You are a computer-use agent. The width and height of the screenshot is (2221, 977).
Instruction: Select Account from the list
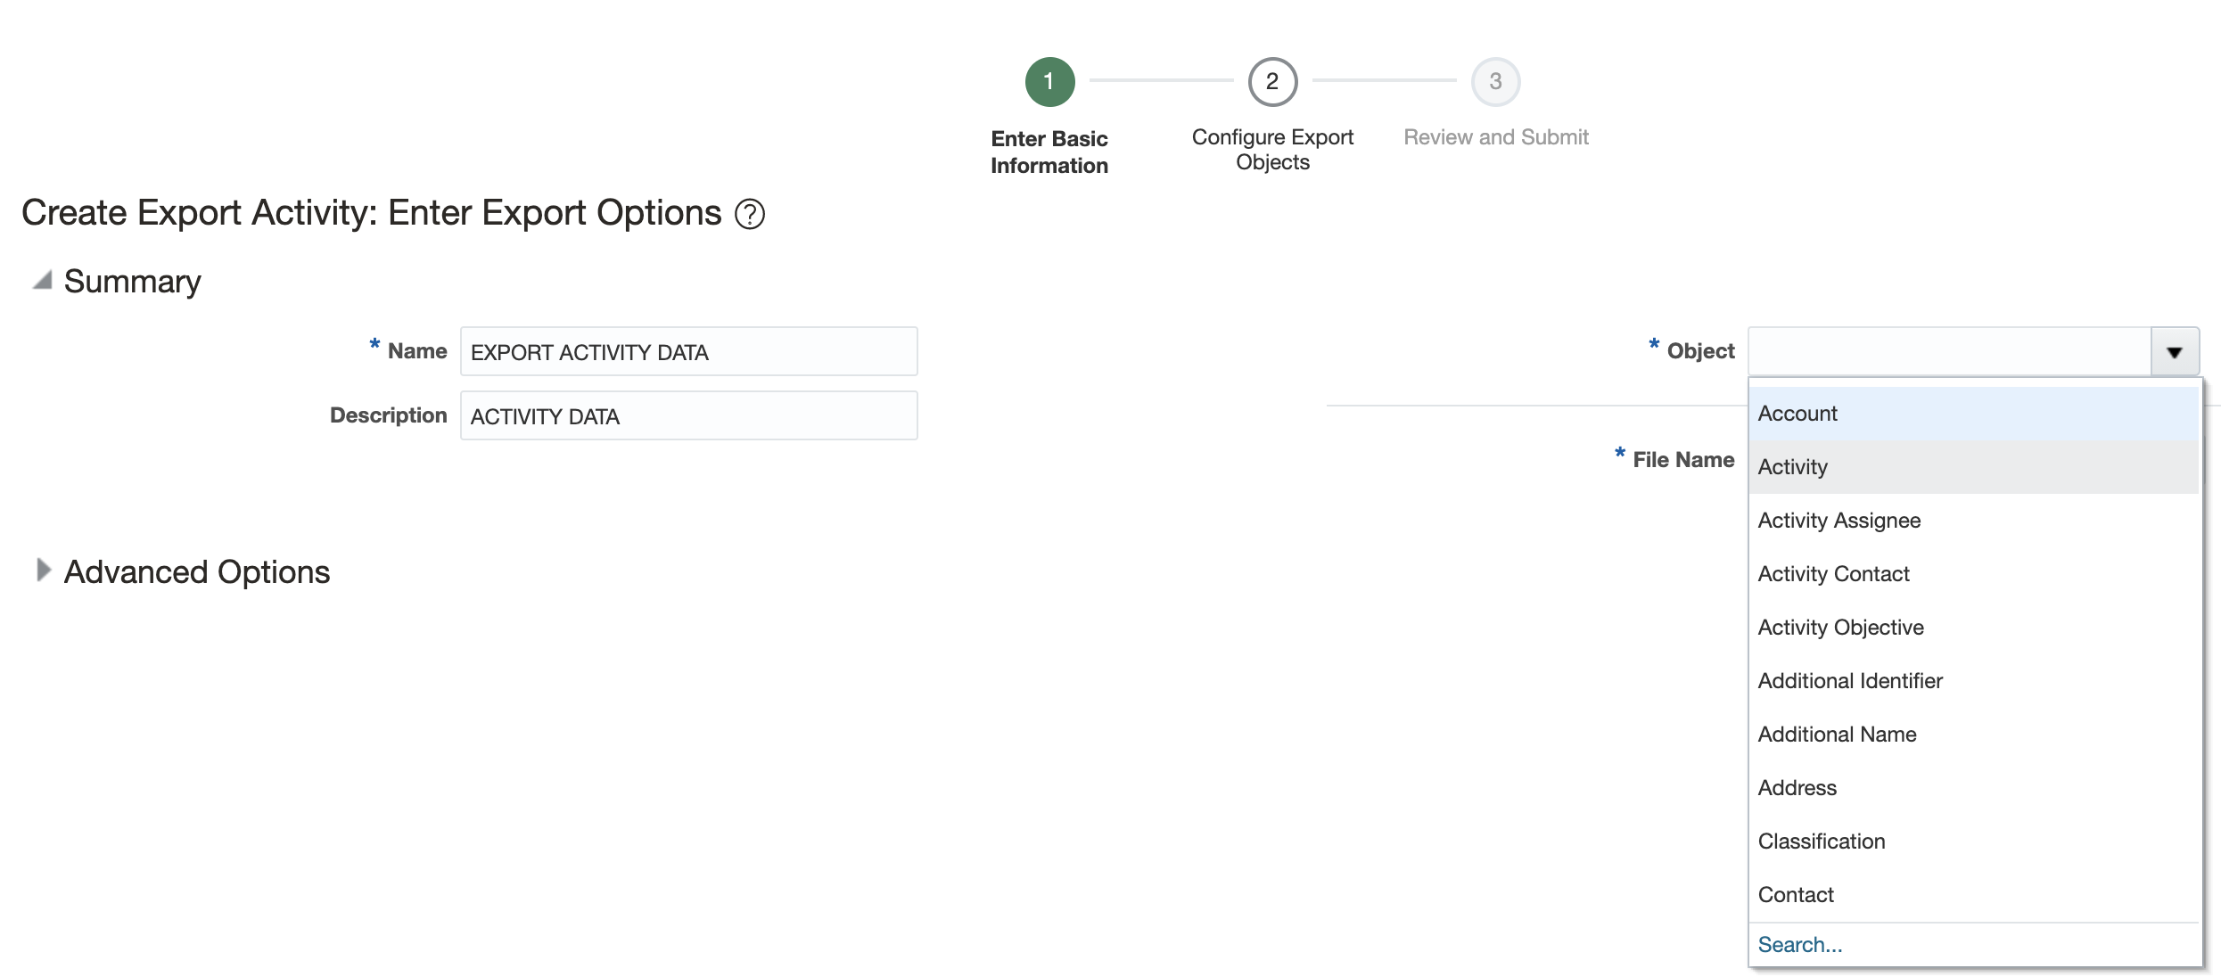[x=1797, y=414]
